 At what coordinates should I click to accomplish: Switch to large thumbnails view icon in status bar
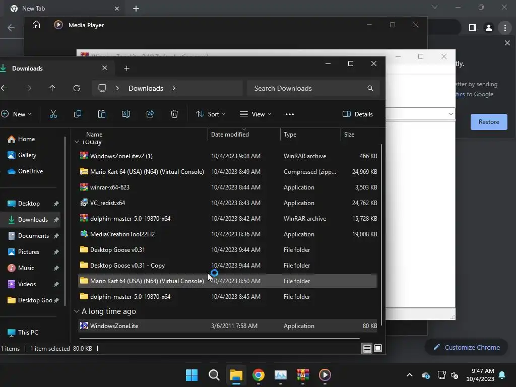[378, 348]
